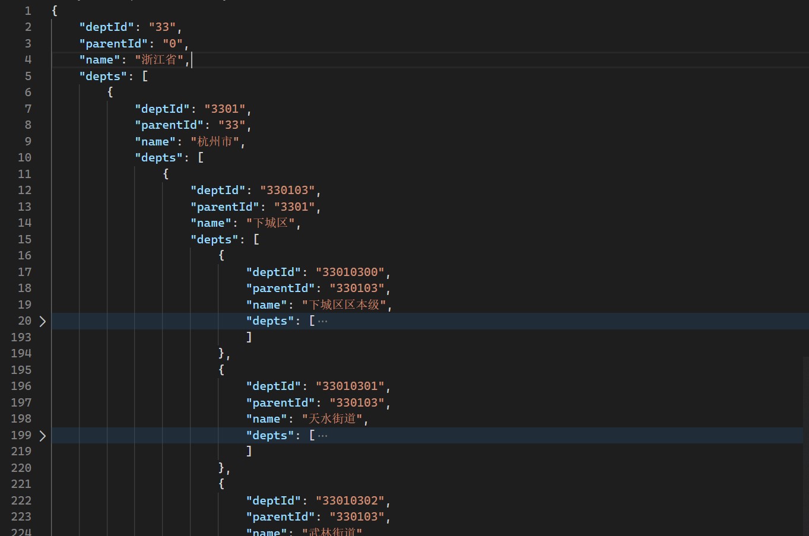The image size is (809, 536).
Task: Click the parentId value "33" on line 8
Action: [232, 125]
